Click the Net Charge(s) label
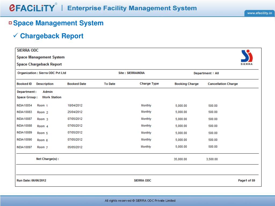Image resolution: width=275 pixels, height=206 pixels. coord(48,159)
